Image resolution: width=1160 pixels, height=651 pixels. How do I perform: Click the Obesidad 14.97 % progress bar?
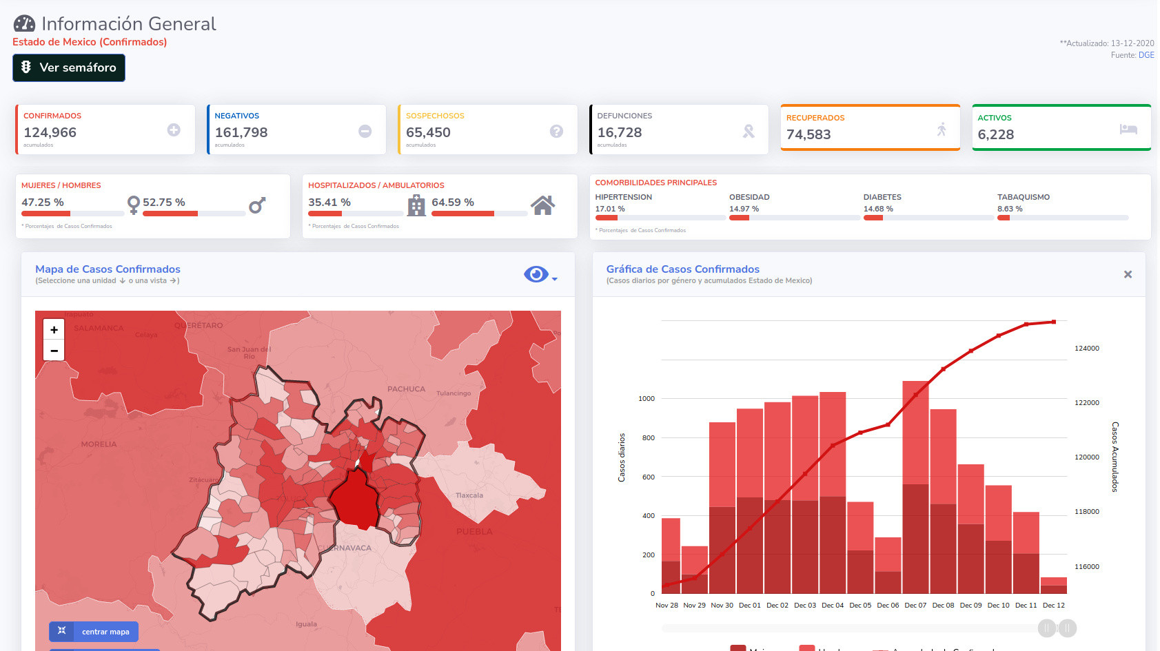795,218
